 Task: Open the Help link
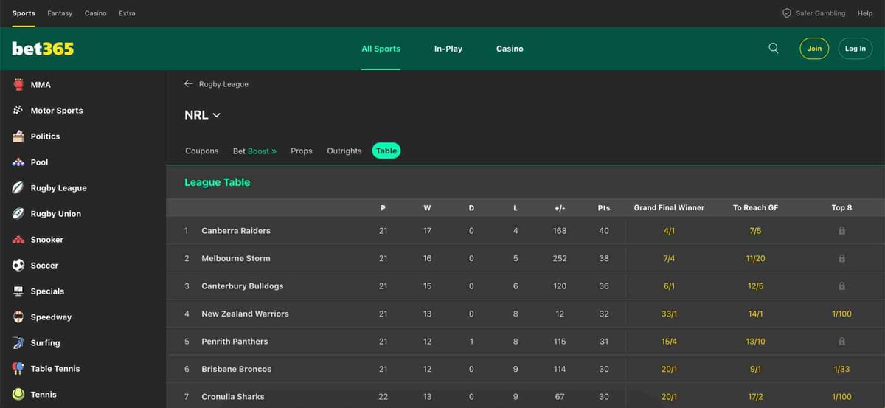[865, 13]
